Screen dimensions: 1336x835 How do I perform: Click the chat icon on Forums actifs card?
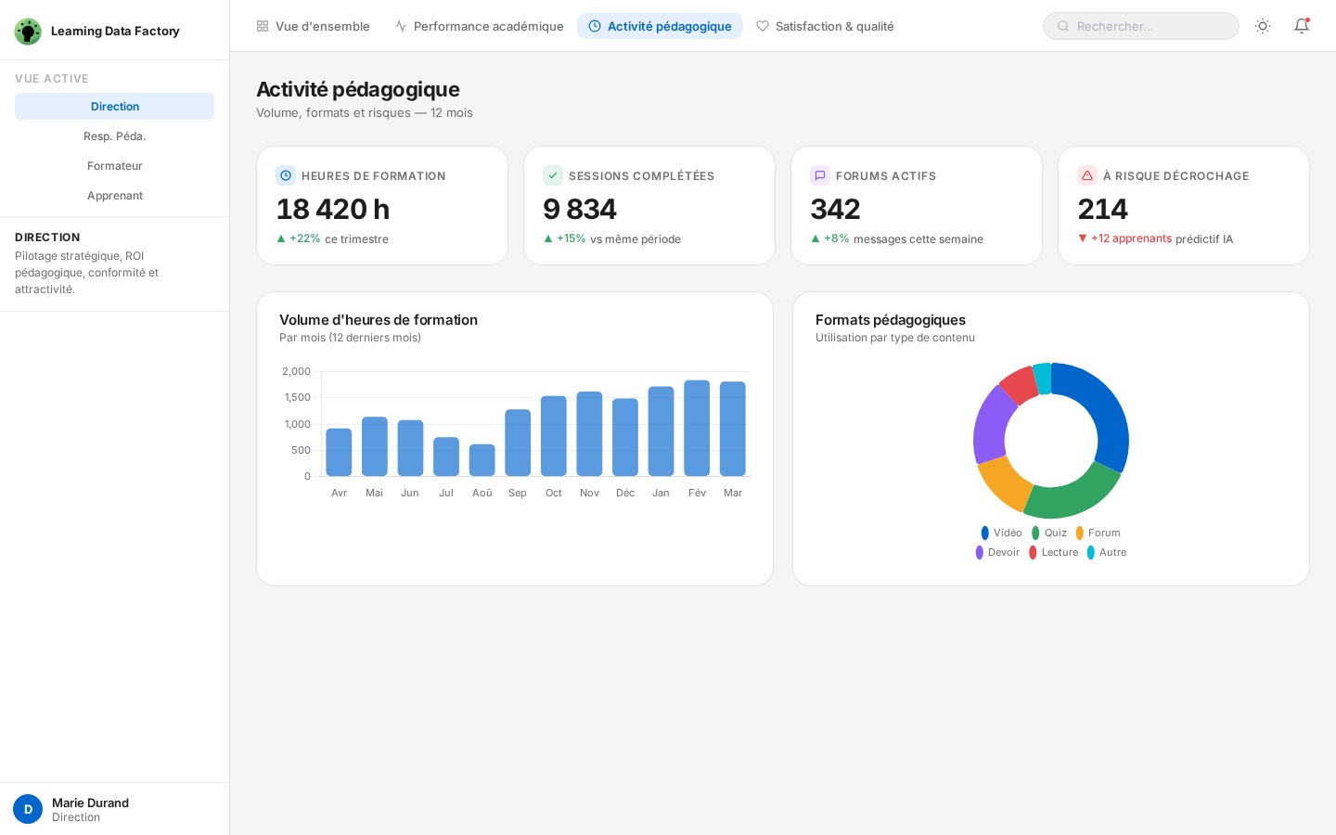(x=820, y=175)
